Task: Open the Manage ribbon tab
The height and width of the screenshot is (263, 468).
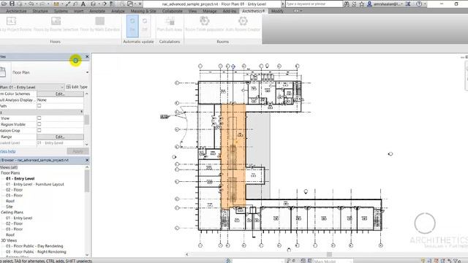Action: 210,11
